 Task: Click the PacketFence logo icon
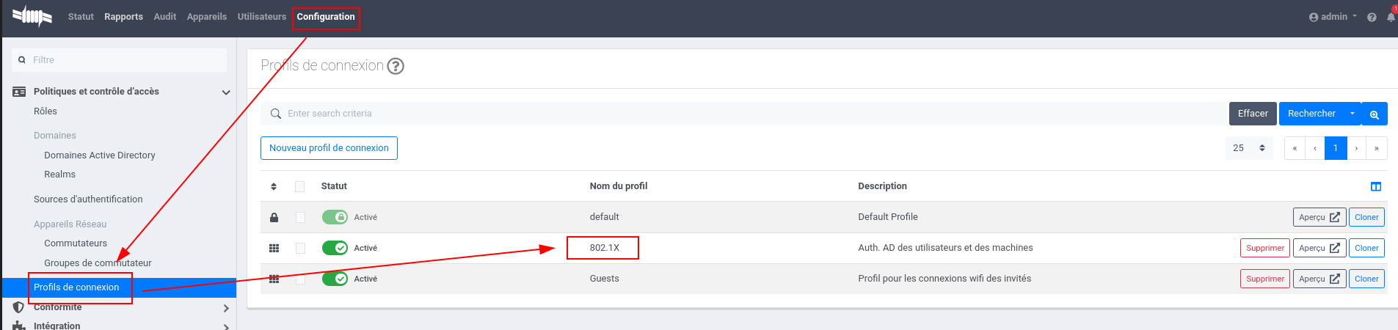[x=32, y=15]
